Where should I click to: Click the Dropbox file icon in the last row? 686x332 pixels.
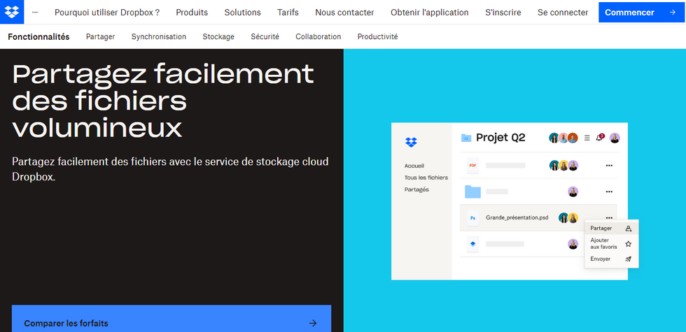(x=472, y=244)
